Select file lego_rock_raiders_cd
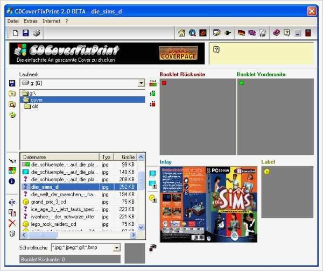 pos(79,224)
